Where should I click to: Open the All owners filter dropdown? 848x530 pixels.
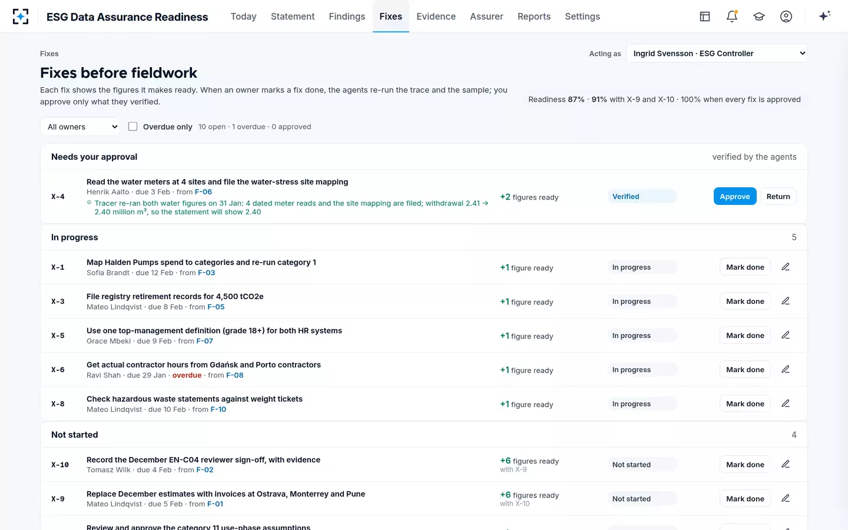(x=80, y=127)
